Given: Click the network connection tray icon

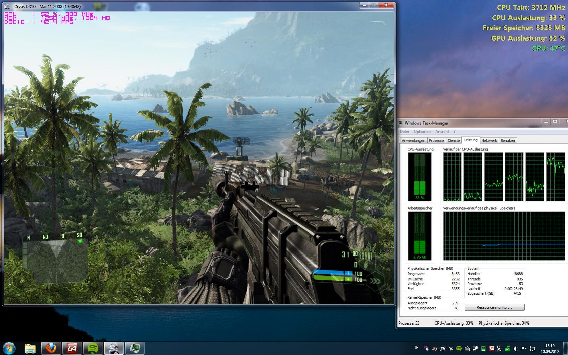Looking at the screenshot, I should click(532, 349).
